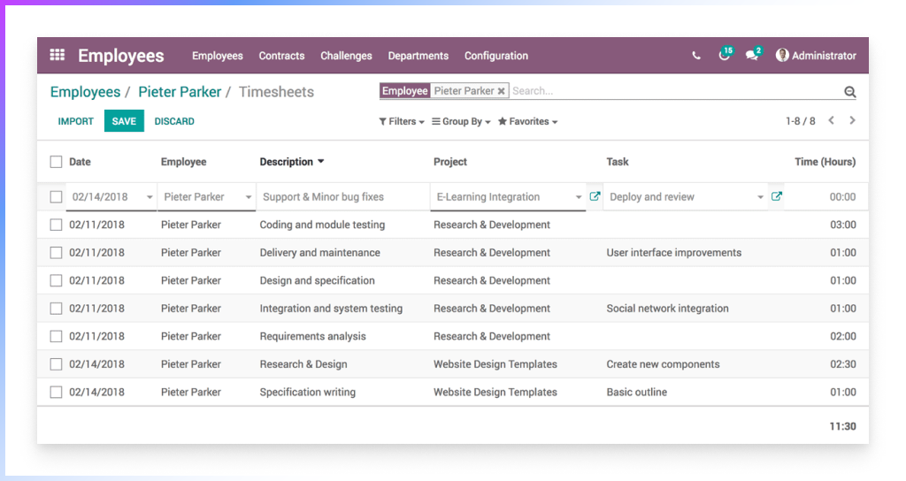906x481 pixels.
Task: Click the search magnifier icon
Action: (849, 92)
